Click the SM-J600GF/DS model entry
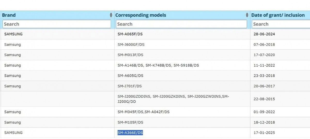Image resolution: width=310 pixels, height=139 pixels. point(131,45)
